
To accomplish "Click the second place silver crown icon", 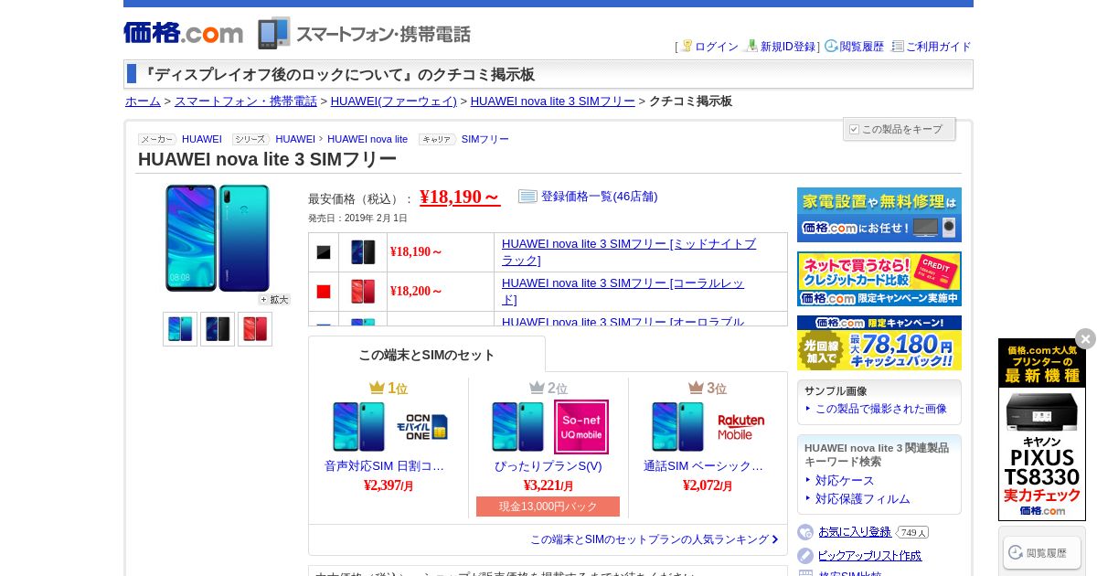I will coord(537,388).
